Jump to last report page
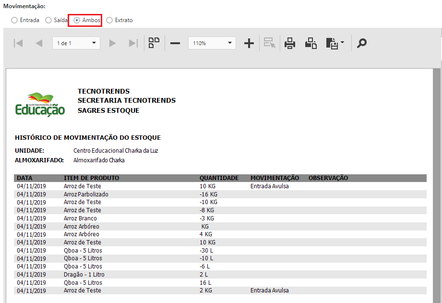Screen dimensions: 442x303 (133, 43)
